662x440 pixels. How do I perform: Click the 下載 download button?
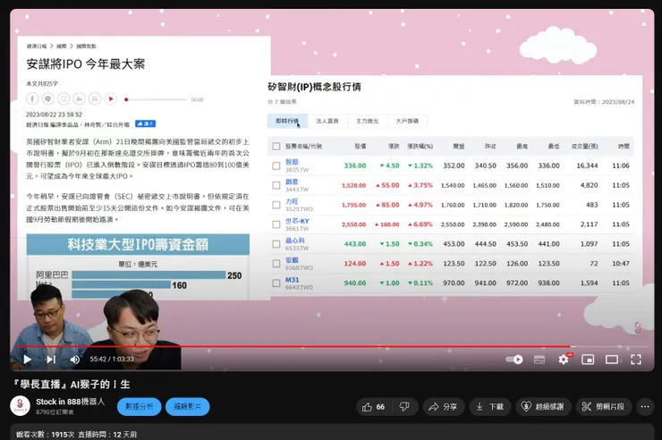tap(490, 407)
